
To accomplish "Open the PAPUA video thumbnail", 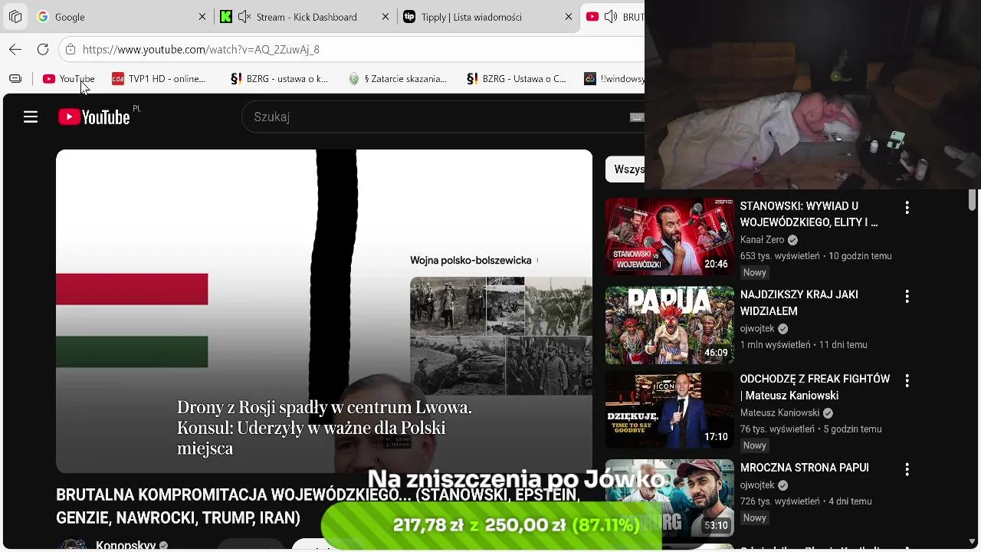I will (x=670, y=325).
